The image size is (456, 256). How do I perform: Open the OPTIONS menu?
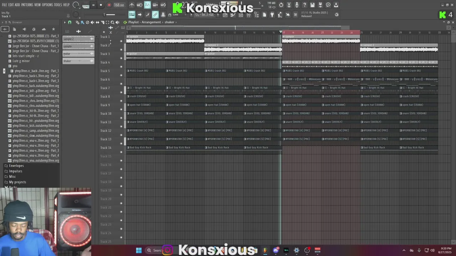pos(47,5)
